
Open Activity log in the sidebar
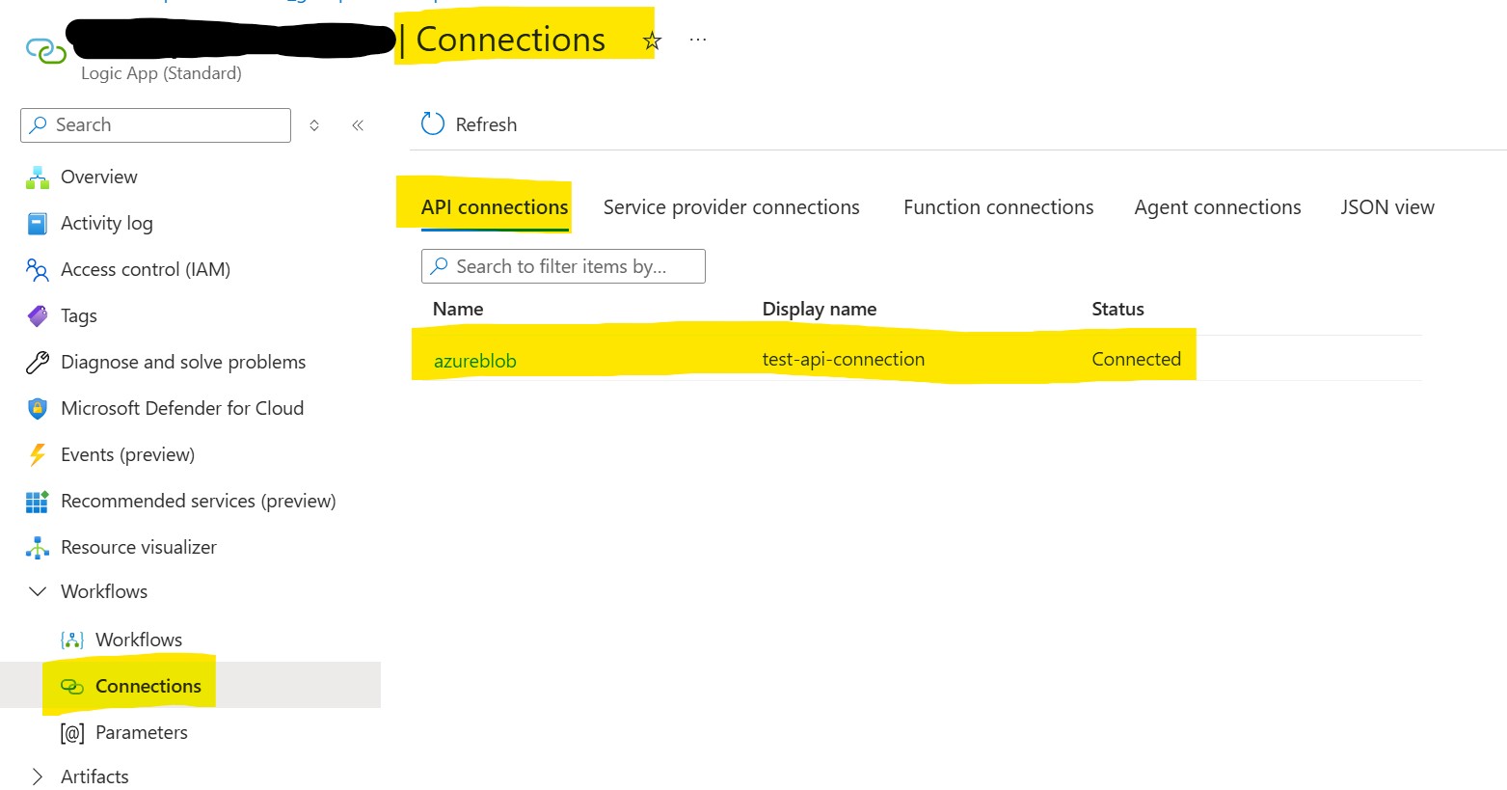(x=107, y=224)
